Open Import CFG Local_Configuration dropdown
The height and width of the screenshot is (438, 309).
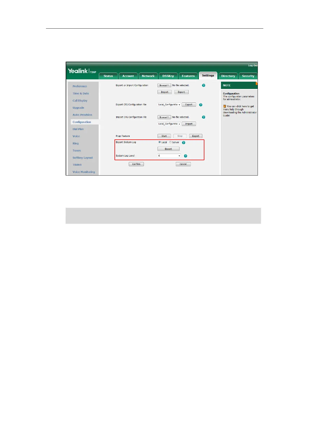(x=169, y=124)
